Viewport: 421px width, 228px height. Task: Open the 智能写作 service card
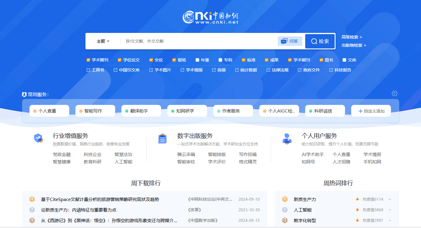(95, 111)
